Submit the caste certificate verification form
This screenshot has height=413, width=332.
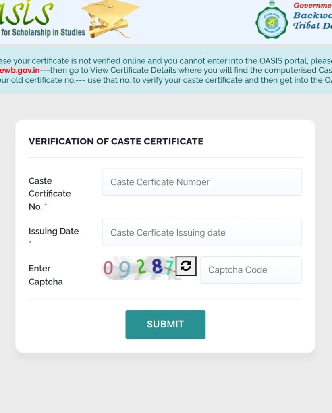(166, 325)
